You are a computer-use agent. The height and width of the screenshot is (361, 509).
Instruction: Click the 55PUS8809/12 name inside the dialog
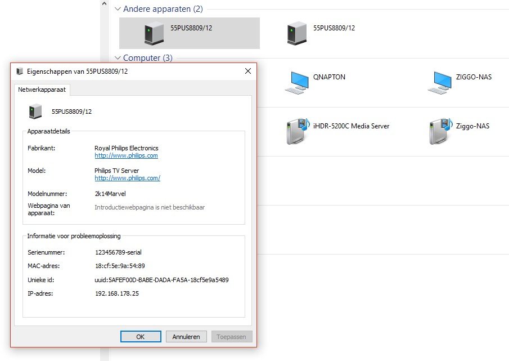pyautogui.click(x=72, y=112)
